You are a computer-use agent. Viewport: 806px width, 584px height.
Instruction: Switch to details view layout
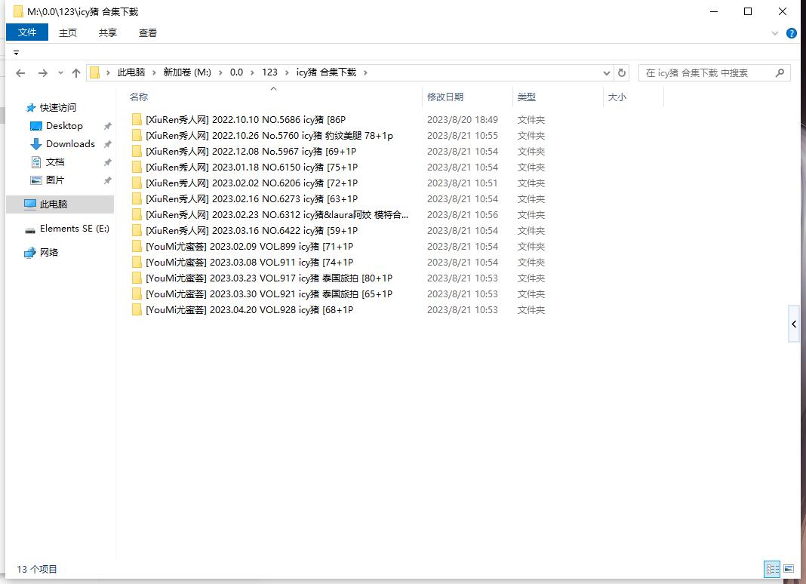772,569
